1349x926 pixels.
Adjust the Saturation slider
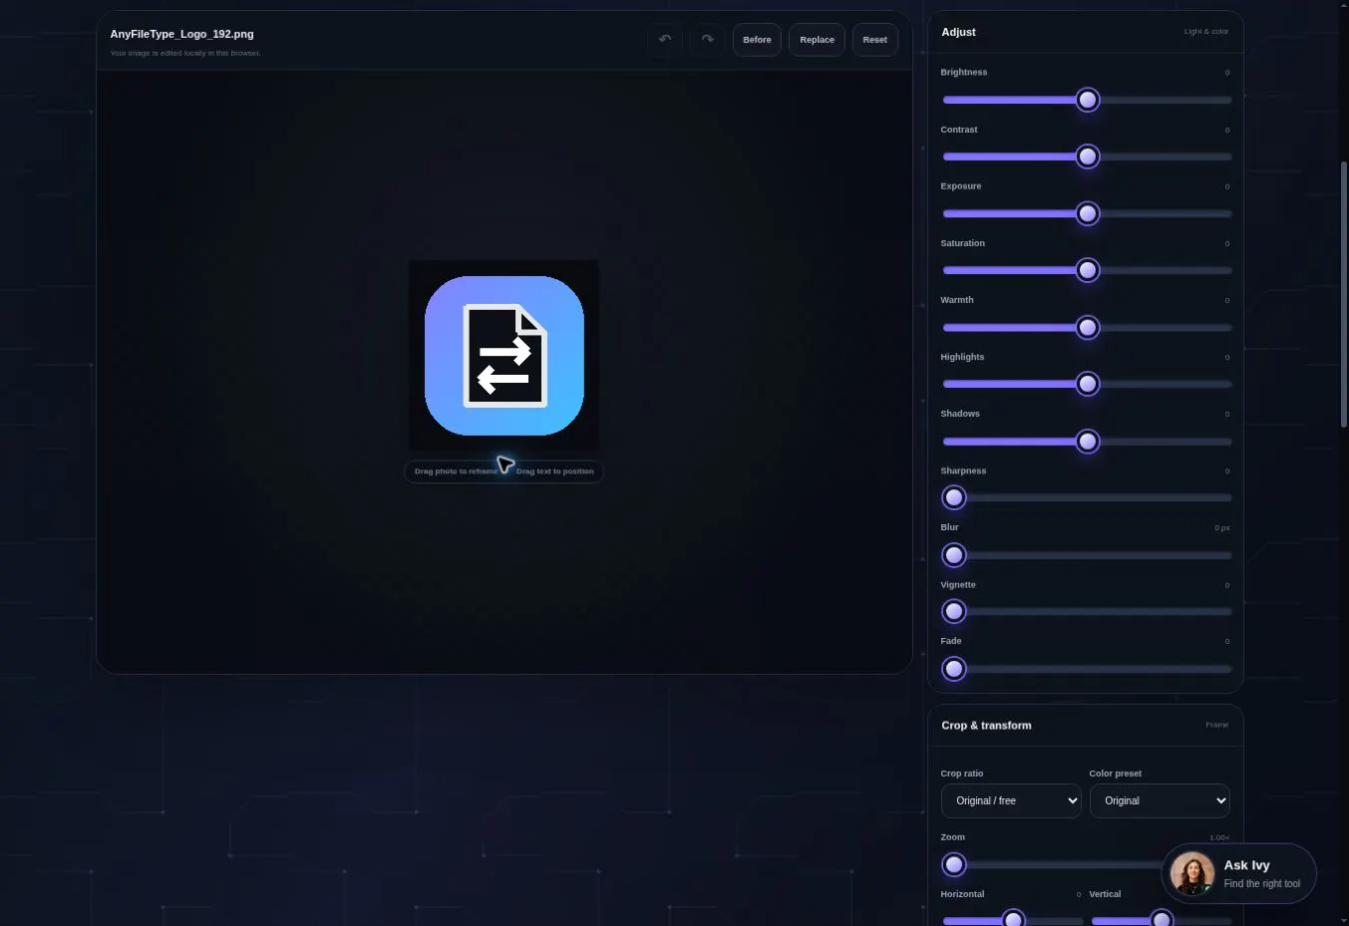(x=1088, y=270)
